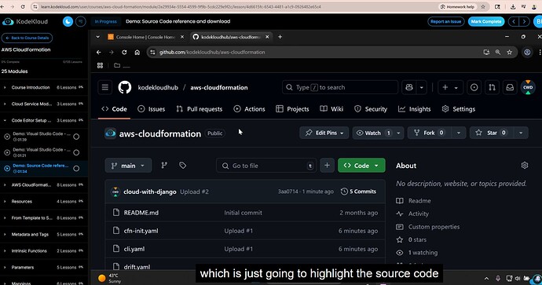The height and width of the screenshot is (285, 542).
Task: Bookmark GitHub page star icon
Action: point(509,52)
